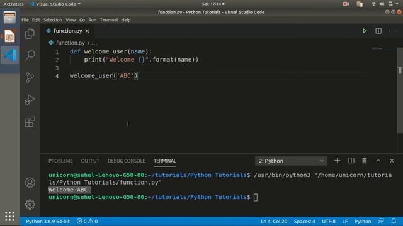Change Python language mode in status bar

tap(363, 222)
